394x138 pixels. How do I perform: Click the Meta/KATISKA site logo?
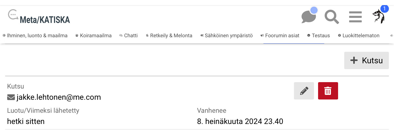coord(39,17)
